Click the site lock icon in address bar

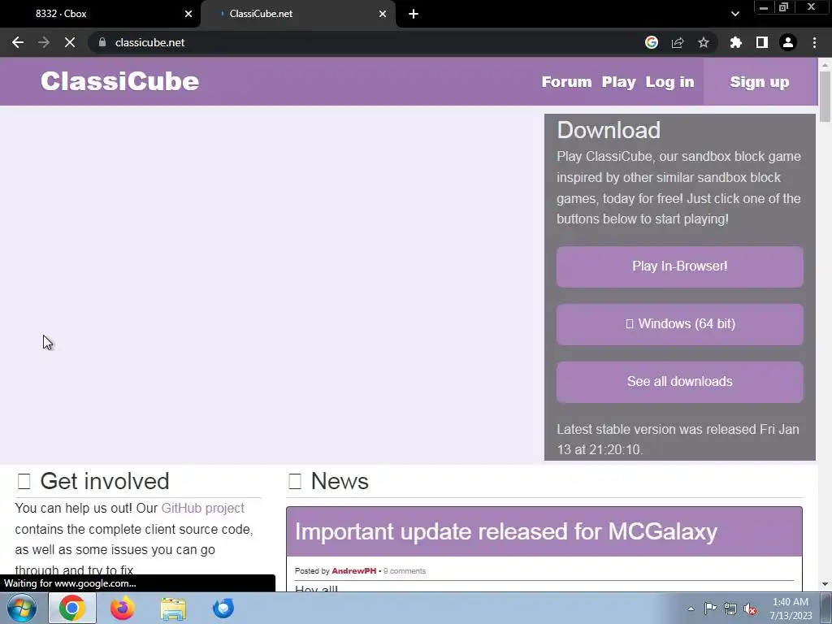[x=102, y=42]
